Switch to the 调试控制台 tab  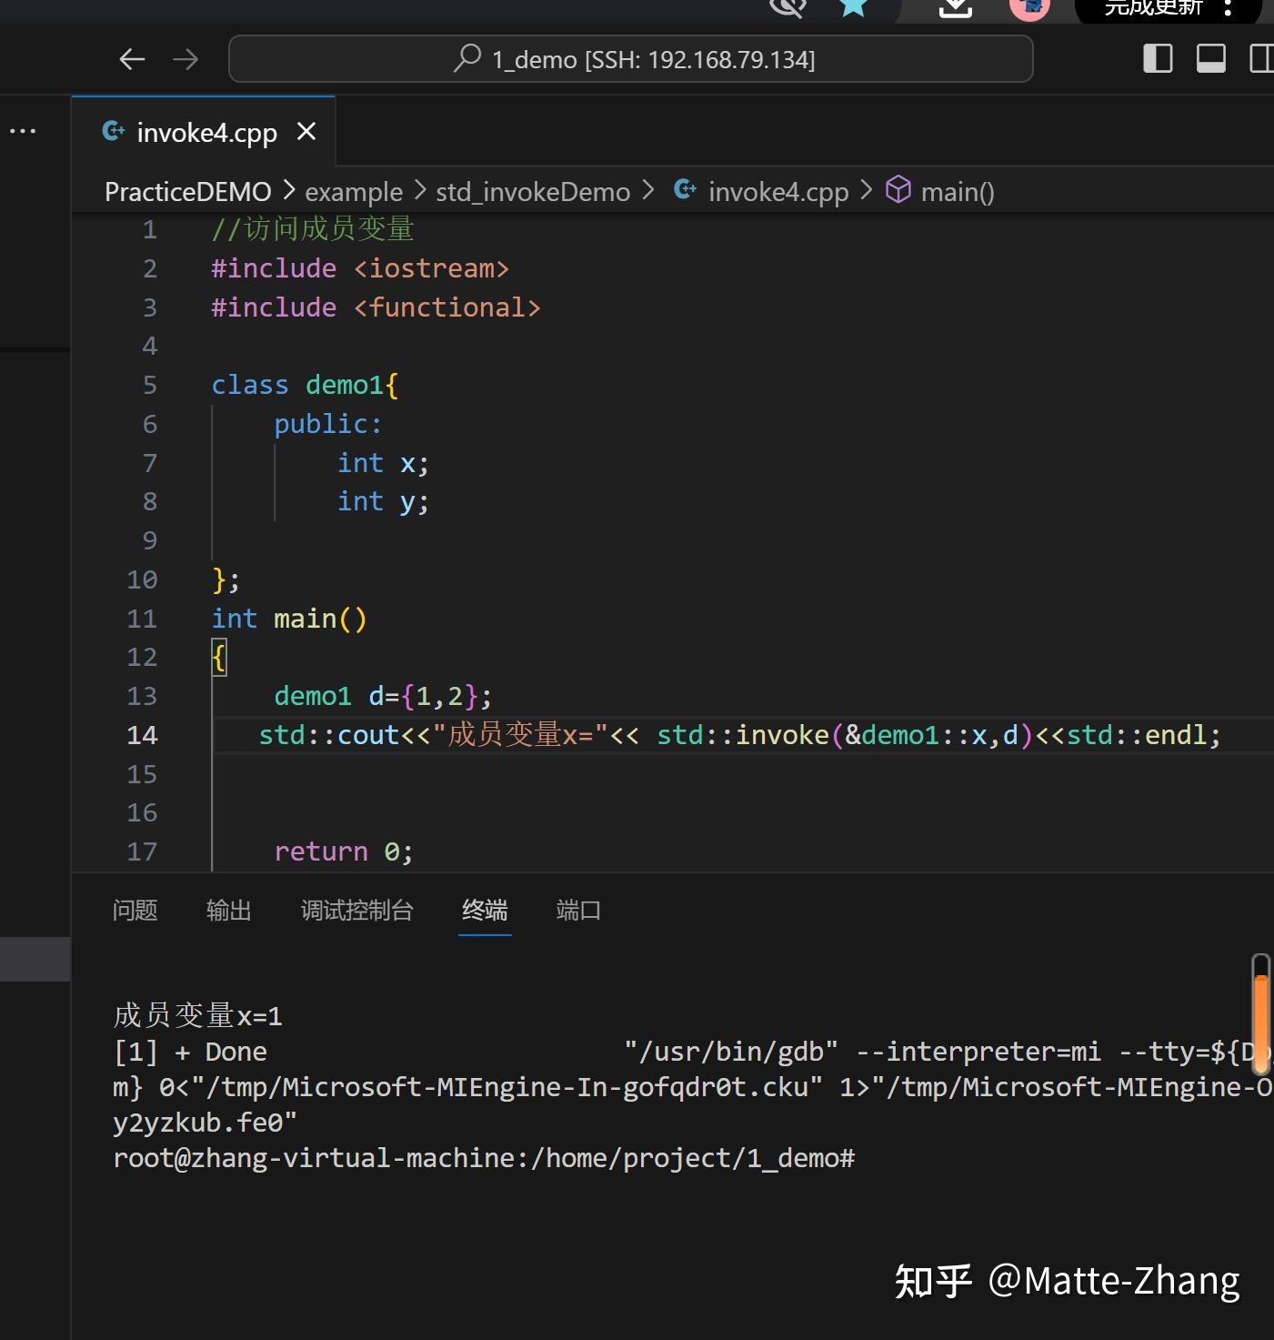click(x=356, y=911)
